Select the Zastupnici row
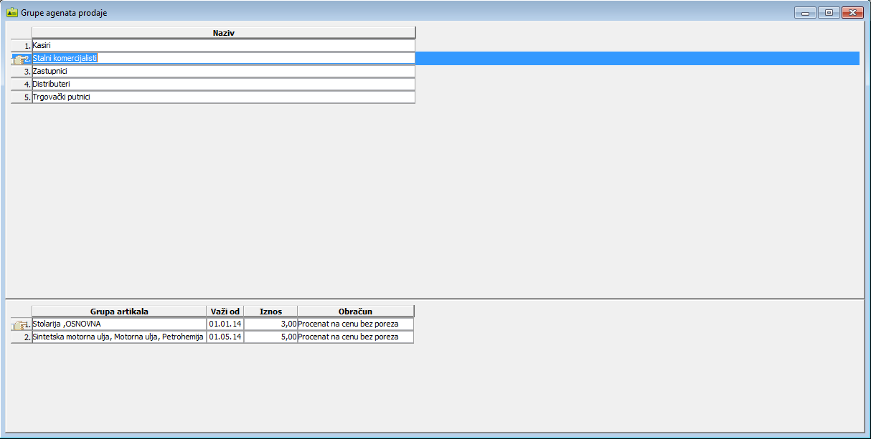 [223, 72]
